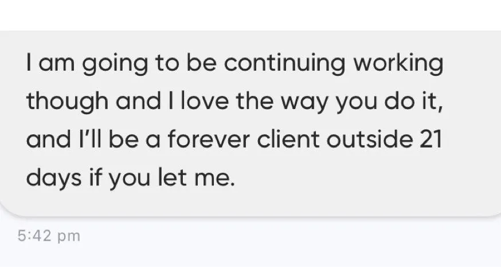Select the gray chat message bubble
This screenshot has width=501, height=267.
click(250, 124)
